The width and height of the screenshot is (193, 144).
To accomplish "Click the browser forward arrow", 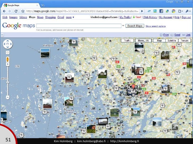I will (10, 11).
